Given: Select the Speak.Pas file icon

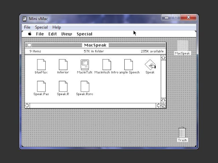Looking at the screenshot, I should point(41,86).
